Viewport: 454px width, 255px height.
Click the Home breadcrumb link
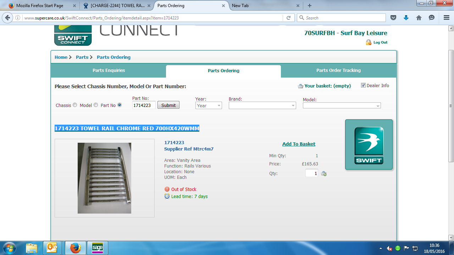61,57
